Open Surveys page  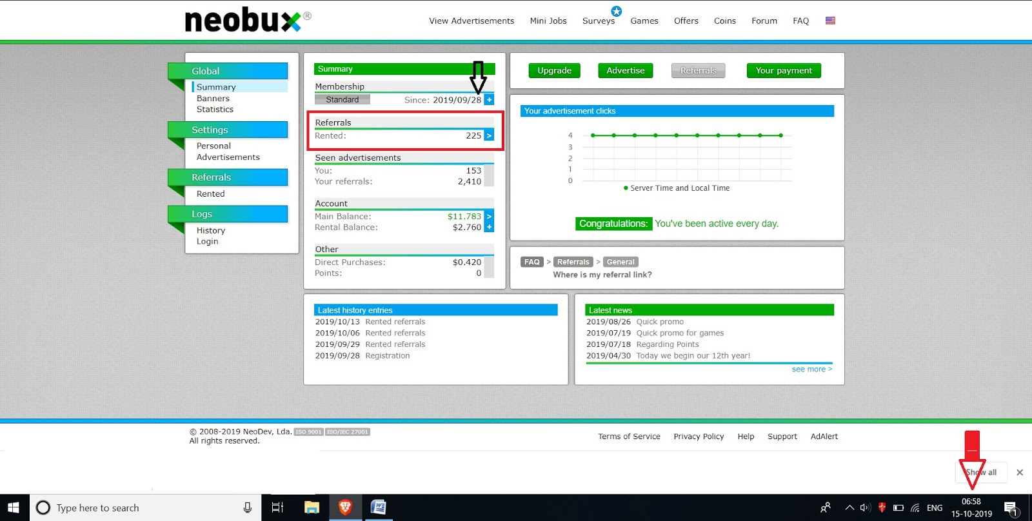point(599,21)
